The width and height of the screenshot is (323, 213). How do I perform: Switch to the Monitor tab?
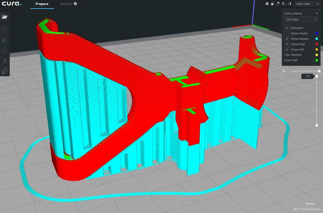[66, 4]
